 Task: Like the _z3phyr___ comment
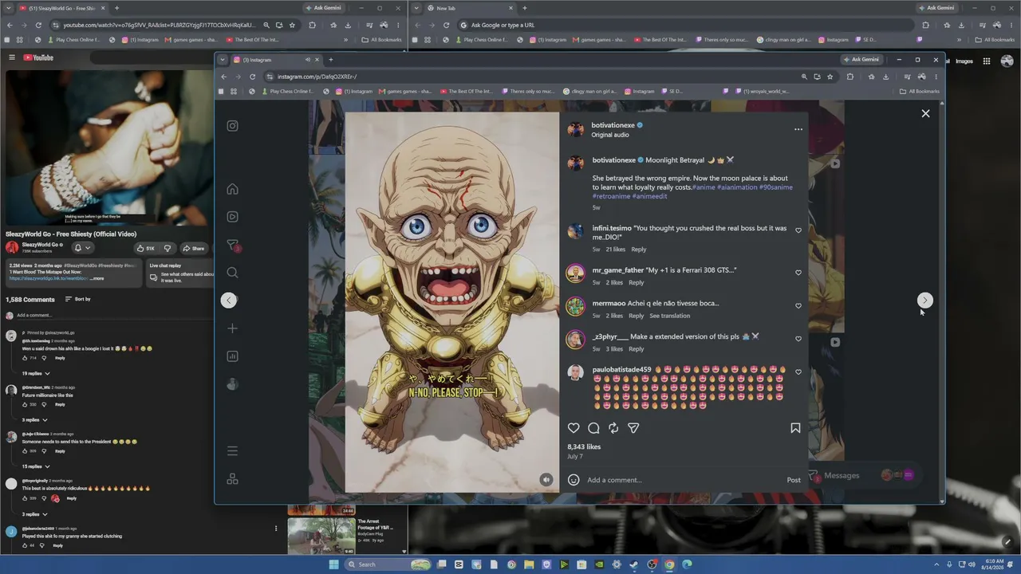pos(798,339)
